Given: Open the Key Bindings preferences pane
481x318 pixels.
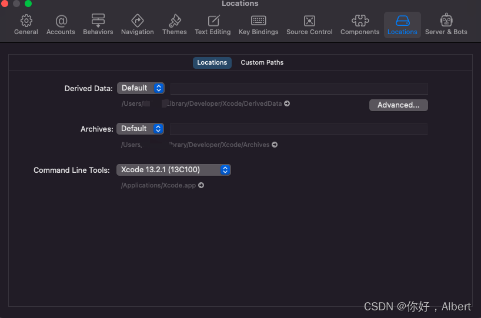Looking at the screenshot, I should click(x=259, y=25).
